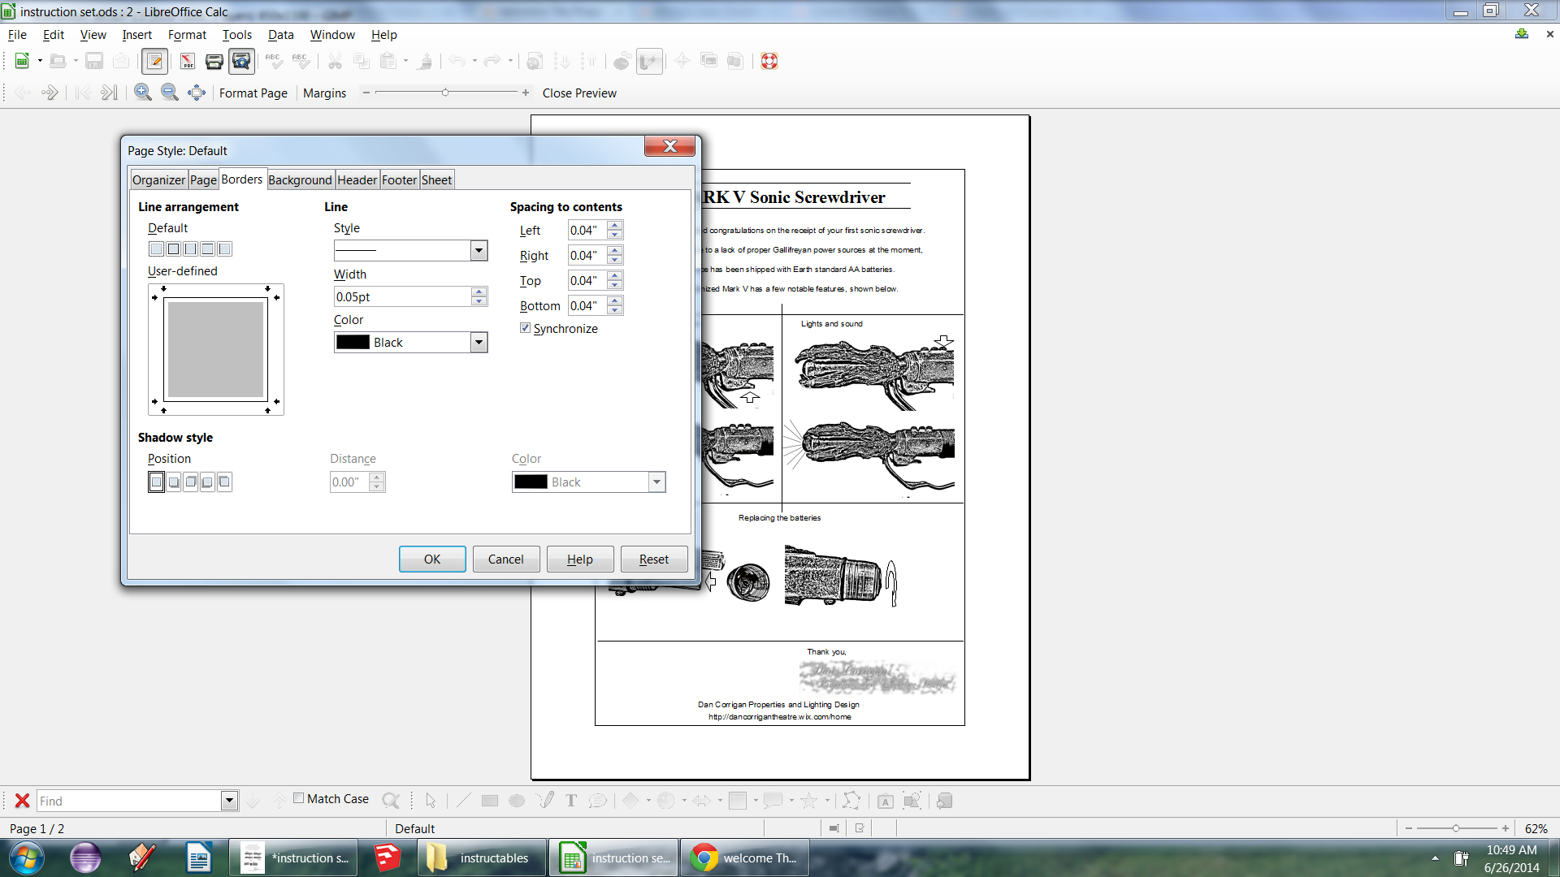Uncheck the Synchronize checkbox
Viewport: 1560px width, 877px height.
tap(526, 328)
